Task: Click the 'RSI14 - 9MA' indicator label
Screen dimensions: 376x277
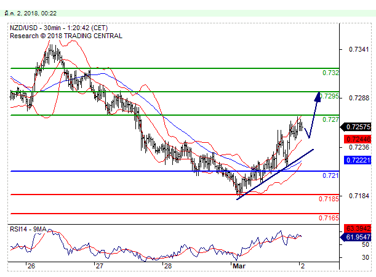Action: 28,230
